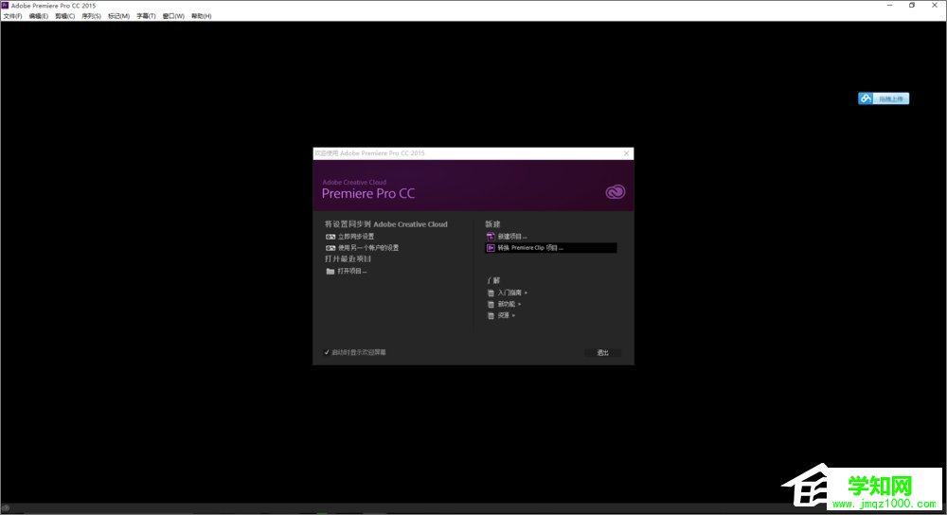The height and width of the screenshot is (515, 947).
Task: Choose 打开项目... link
Action: coord(352,272)
